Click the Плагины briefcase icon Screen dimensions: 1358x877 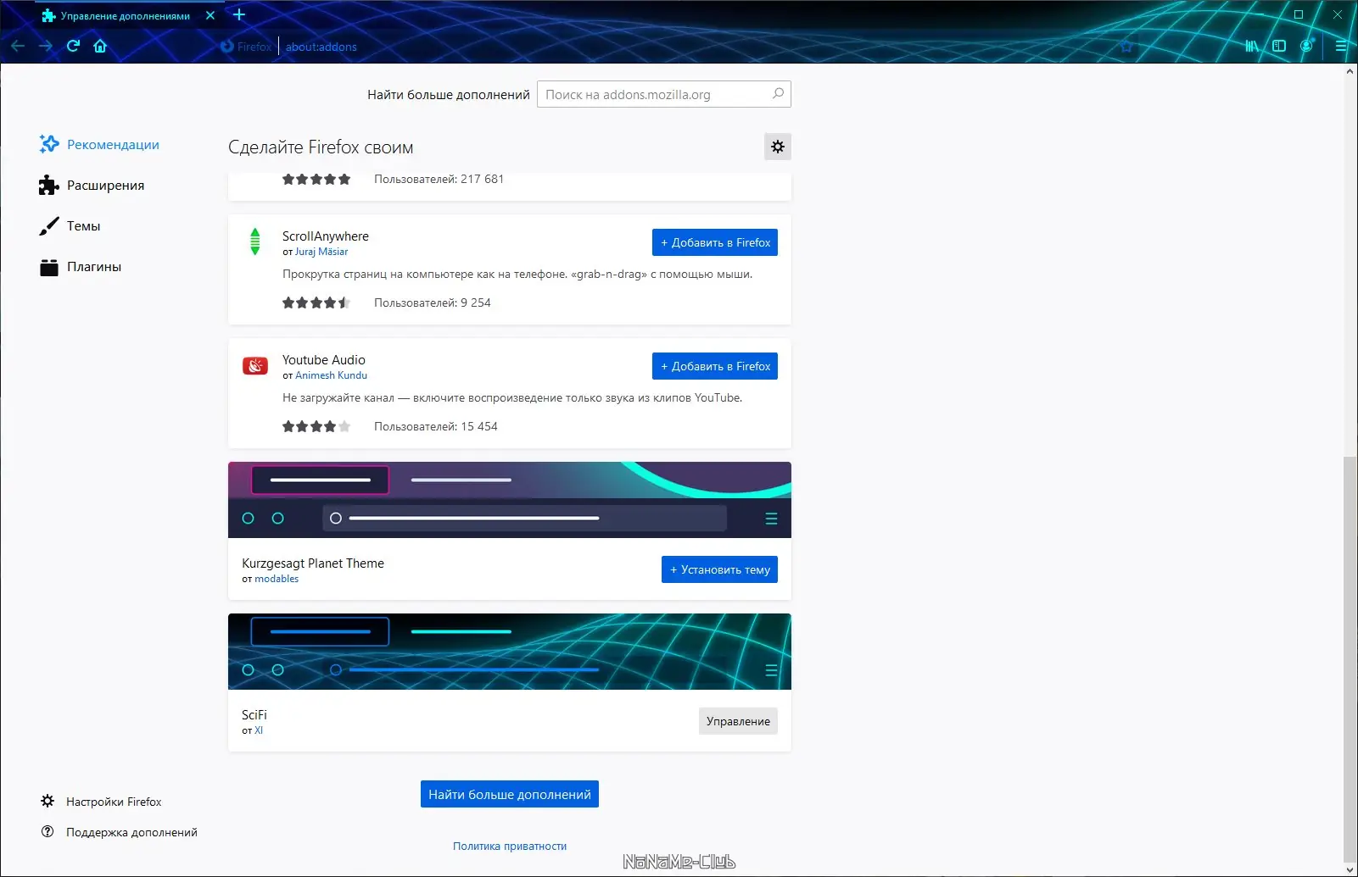49,268
